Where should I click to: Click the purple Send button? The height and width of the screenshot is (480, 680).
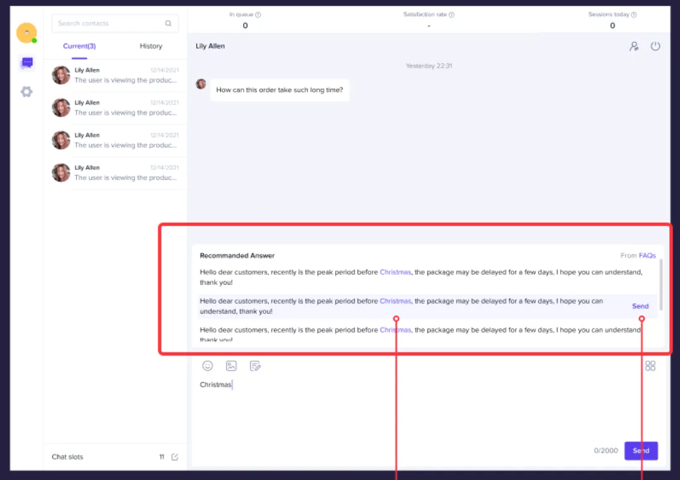point(641,450)
